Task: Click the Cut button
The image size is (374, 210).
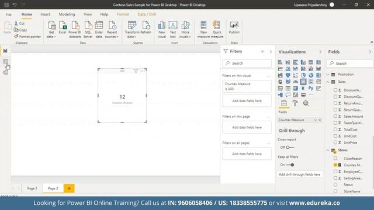Action: 19,23
